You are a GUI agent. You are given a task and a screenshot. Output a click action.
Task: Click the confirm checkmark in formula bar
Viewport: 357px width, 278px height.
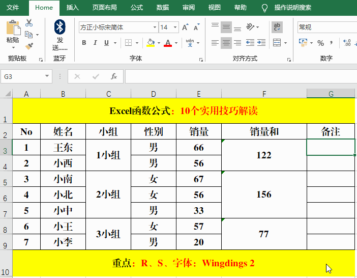[96, 76]
